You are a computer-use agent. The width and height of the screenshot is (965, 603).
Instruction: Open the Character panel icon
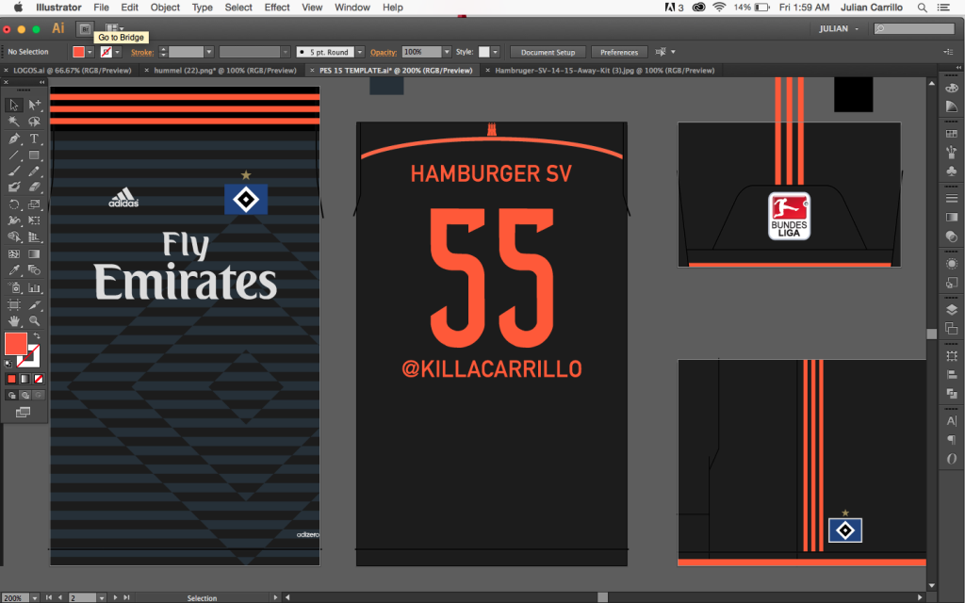click(x=952, y=421)
